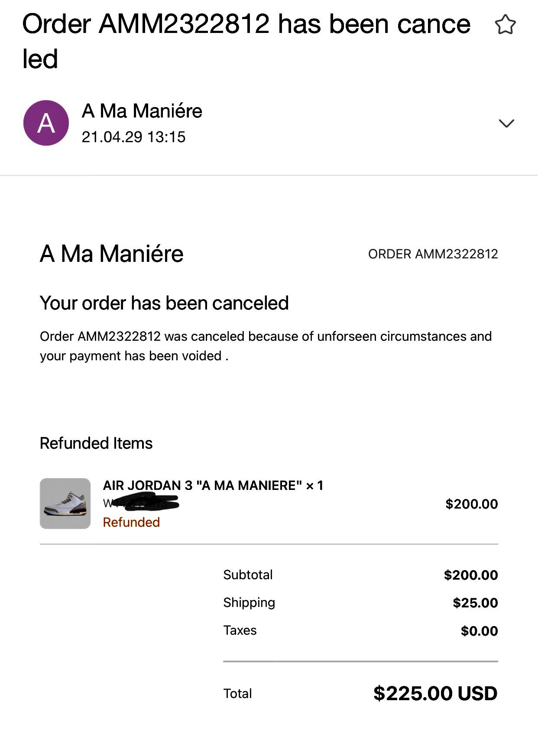Open the A Ma Maniére store logo heading
The height and width of the screenshot is (734, 538).
pos(112,254)
